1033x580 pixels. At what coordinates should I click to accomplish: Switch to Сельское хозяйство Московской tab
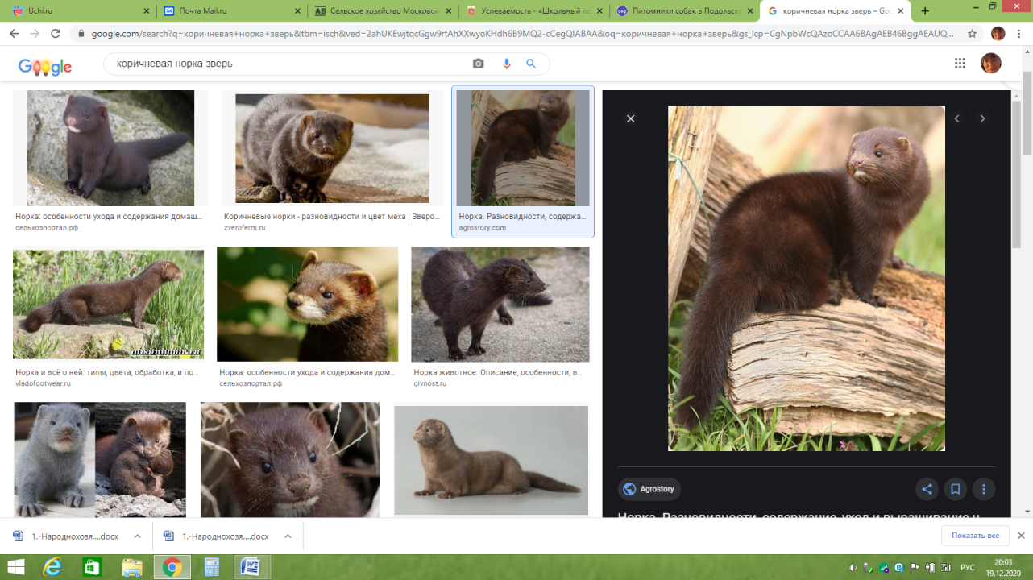click(x=381, y=11)
